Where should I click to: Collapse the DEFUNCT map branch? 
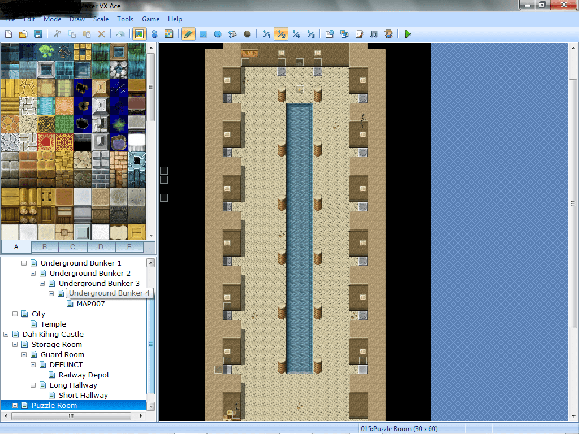(33, 364)
